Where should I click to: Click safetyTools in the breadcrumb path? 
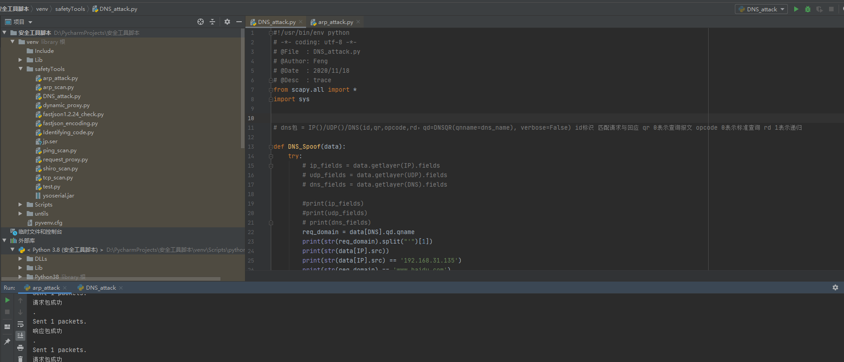click(70, 9)
